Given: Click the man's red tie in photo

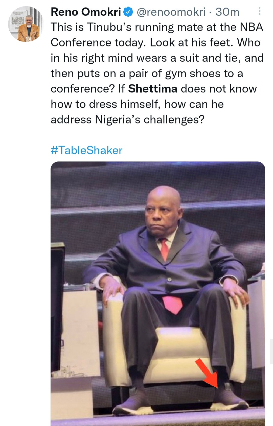Looking at the screenshot, I should [165, 249].
